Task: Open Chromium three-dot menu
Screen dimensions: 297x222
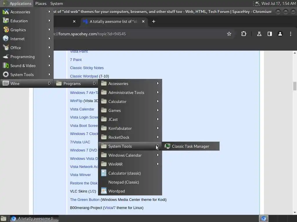Action: [290, 34]
